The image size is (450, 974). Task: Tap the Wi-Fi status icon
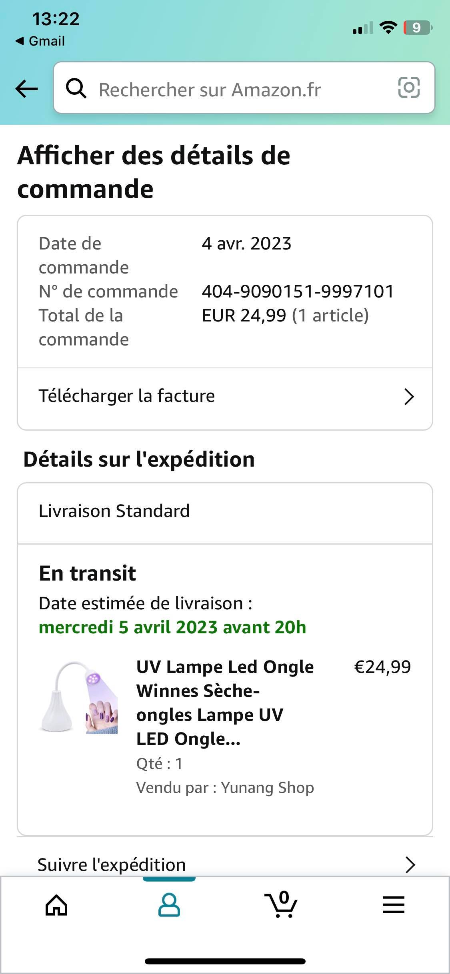click(x=388, y=28)
